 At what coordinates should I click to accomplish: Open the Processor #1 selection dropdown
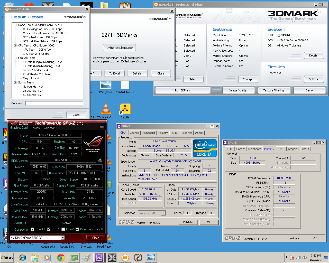click(x=163, y=213)
